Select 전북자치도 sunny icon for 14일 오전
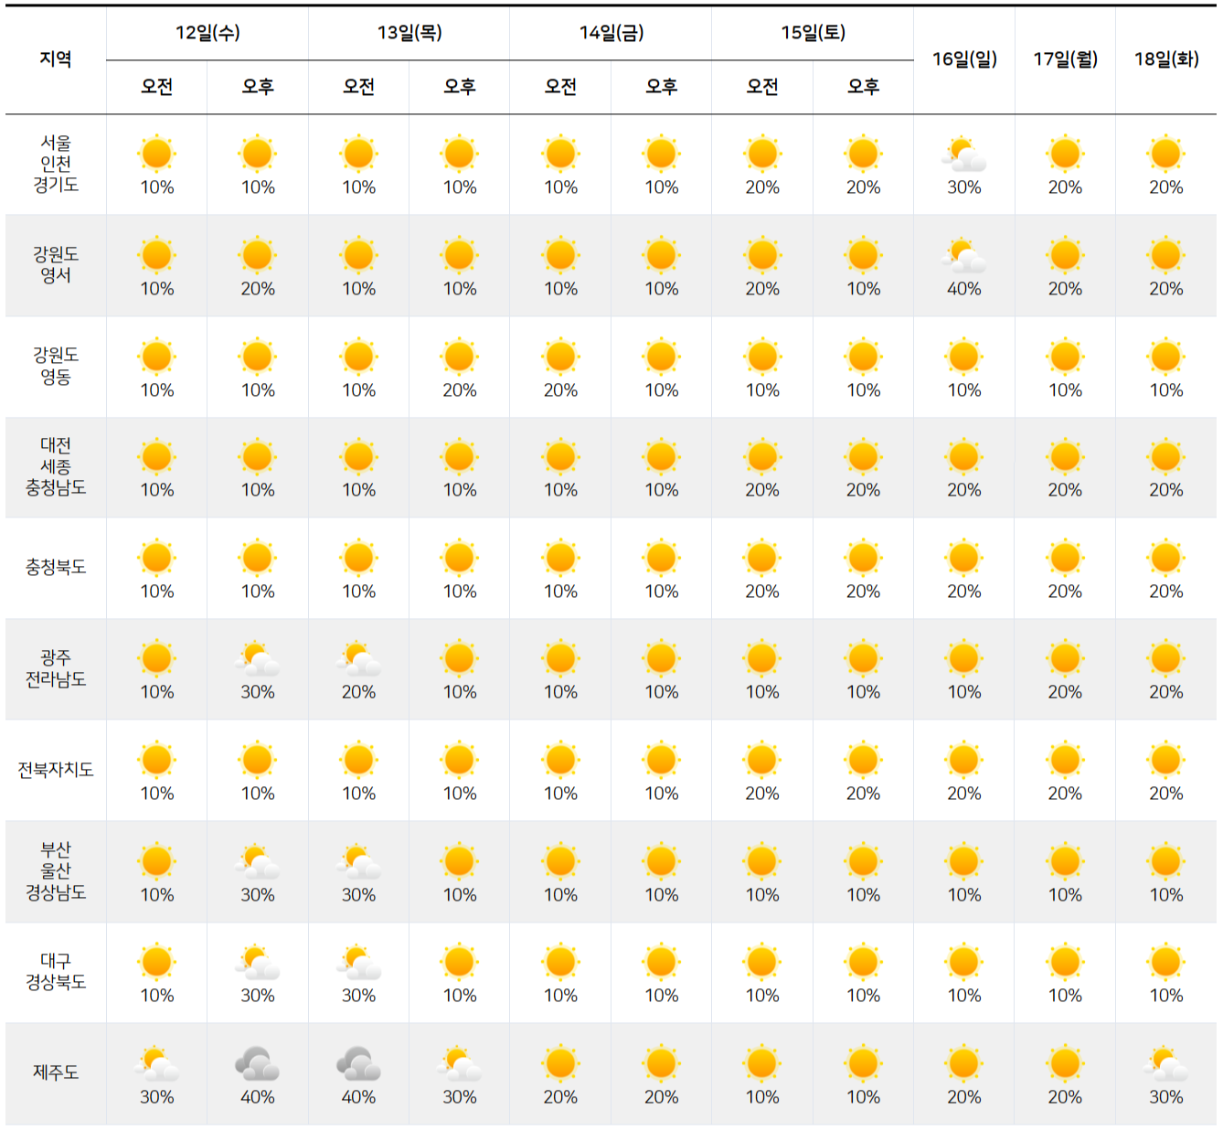The width and height of the screenshot is (1223, 1131). click(560, 760)
